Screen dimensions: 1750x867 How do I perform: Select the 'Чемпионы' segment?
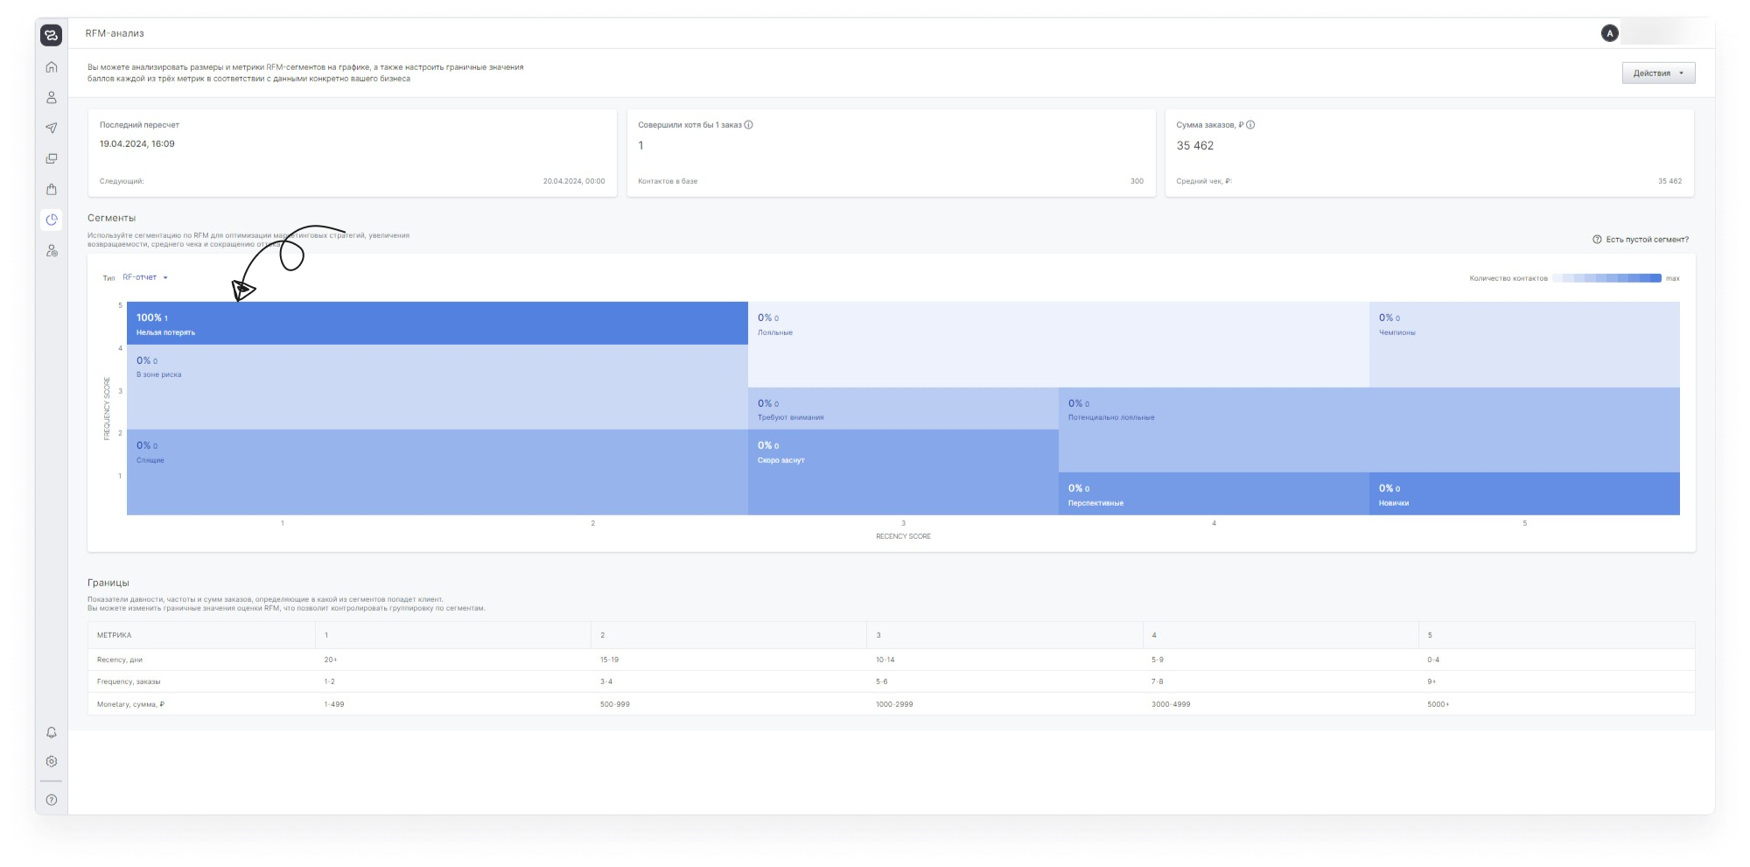pos(1524,345)
